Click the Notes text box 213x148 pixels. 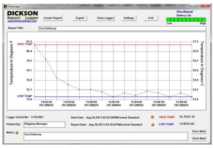coord(106,136)
